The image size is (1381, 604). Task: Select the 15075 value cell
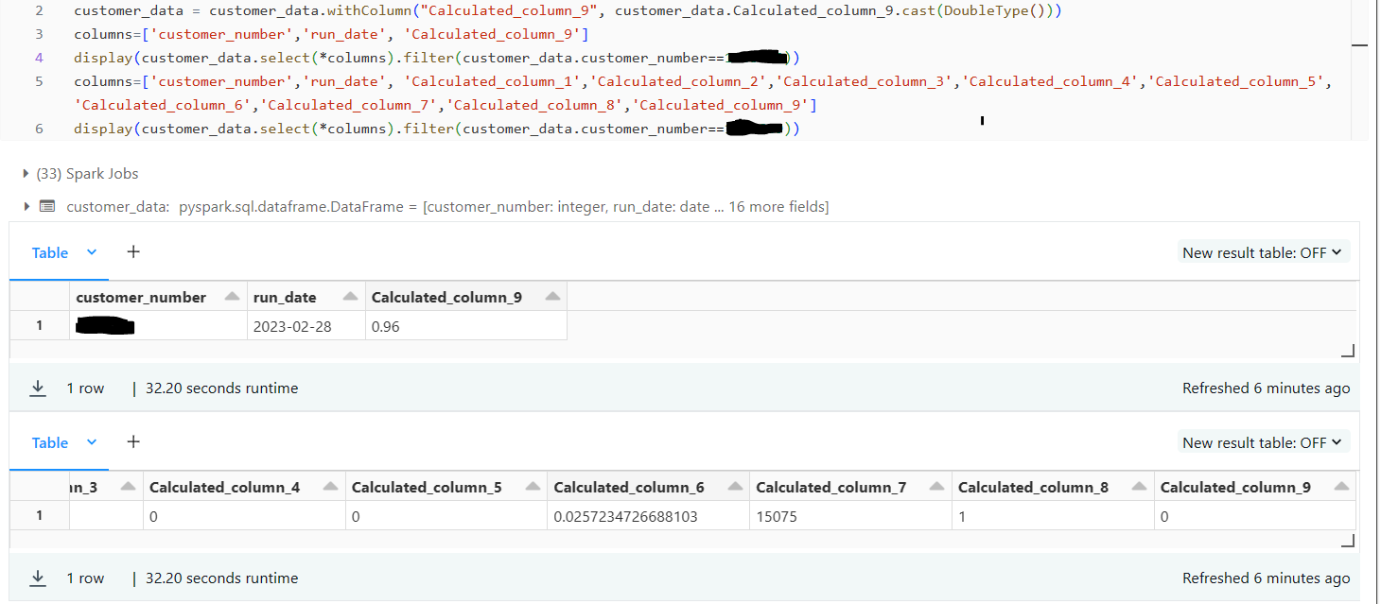coord(850,516)
